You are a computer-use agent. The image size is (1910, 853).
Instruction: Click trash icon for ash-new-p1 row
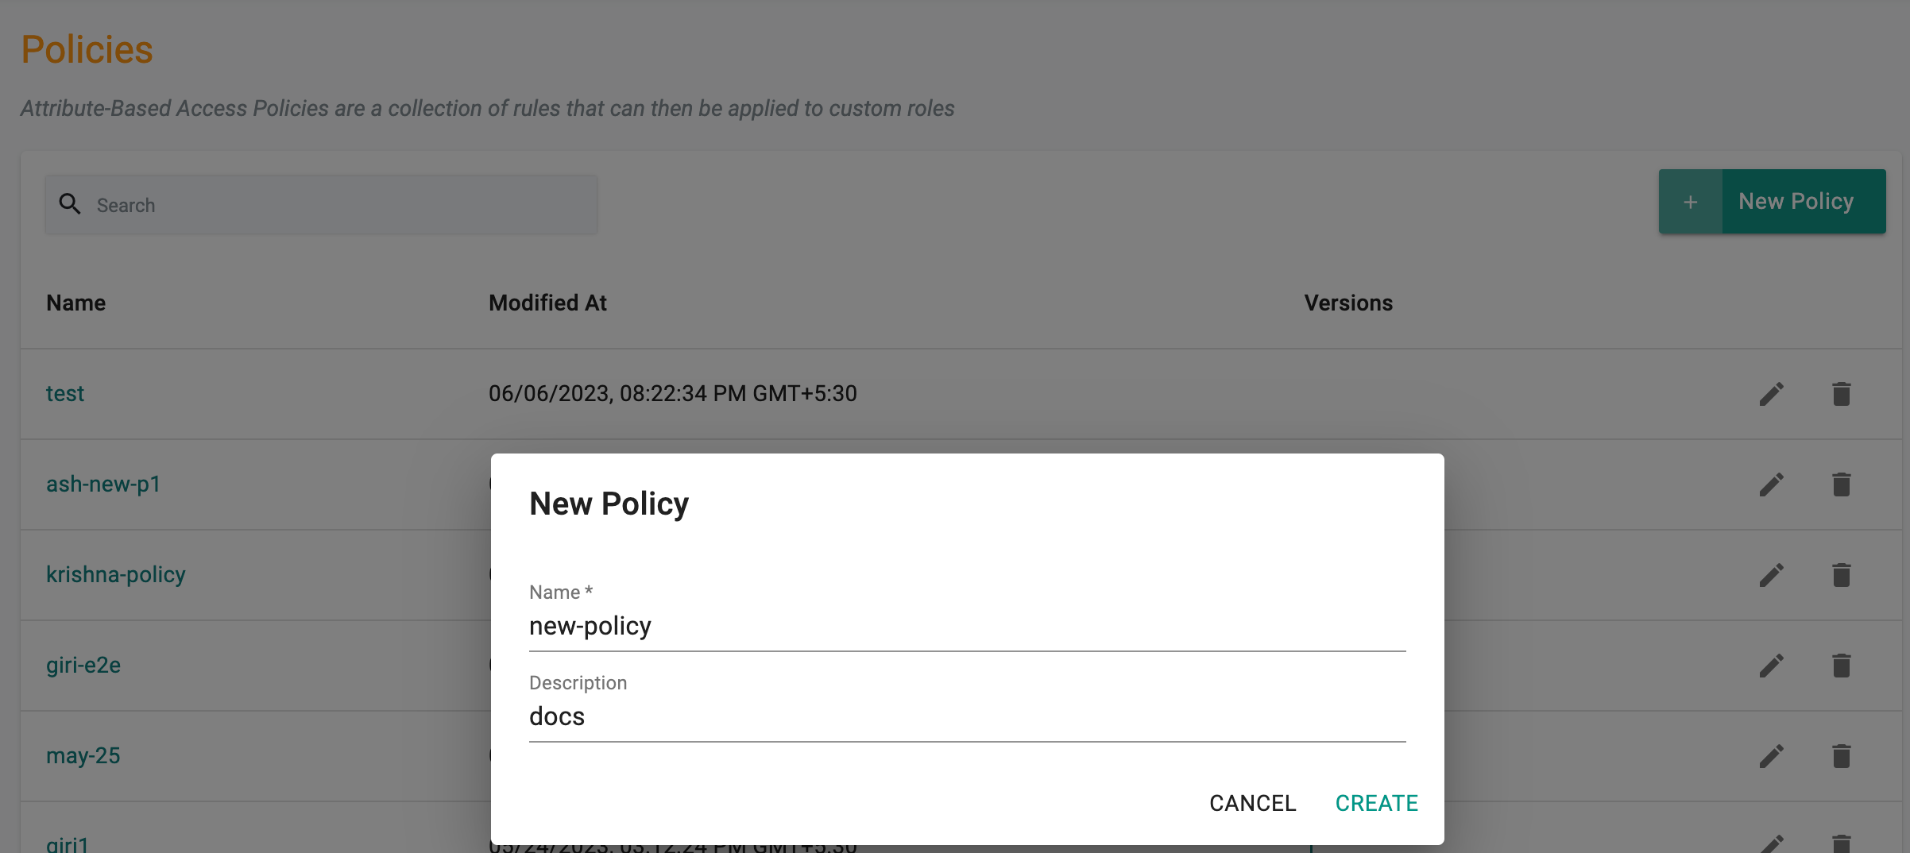click(x=1841, y=484)
